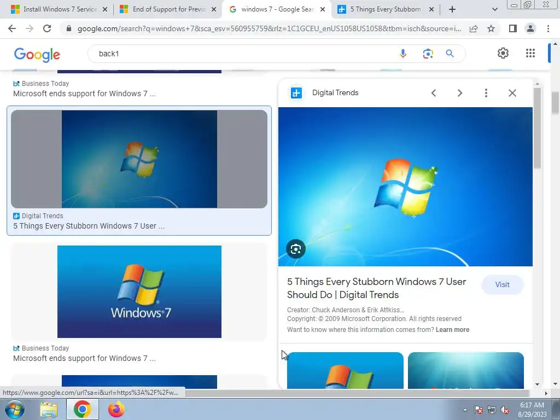Click Digital Trends label under selected result
560x420 pixels.
click(42, 215)
